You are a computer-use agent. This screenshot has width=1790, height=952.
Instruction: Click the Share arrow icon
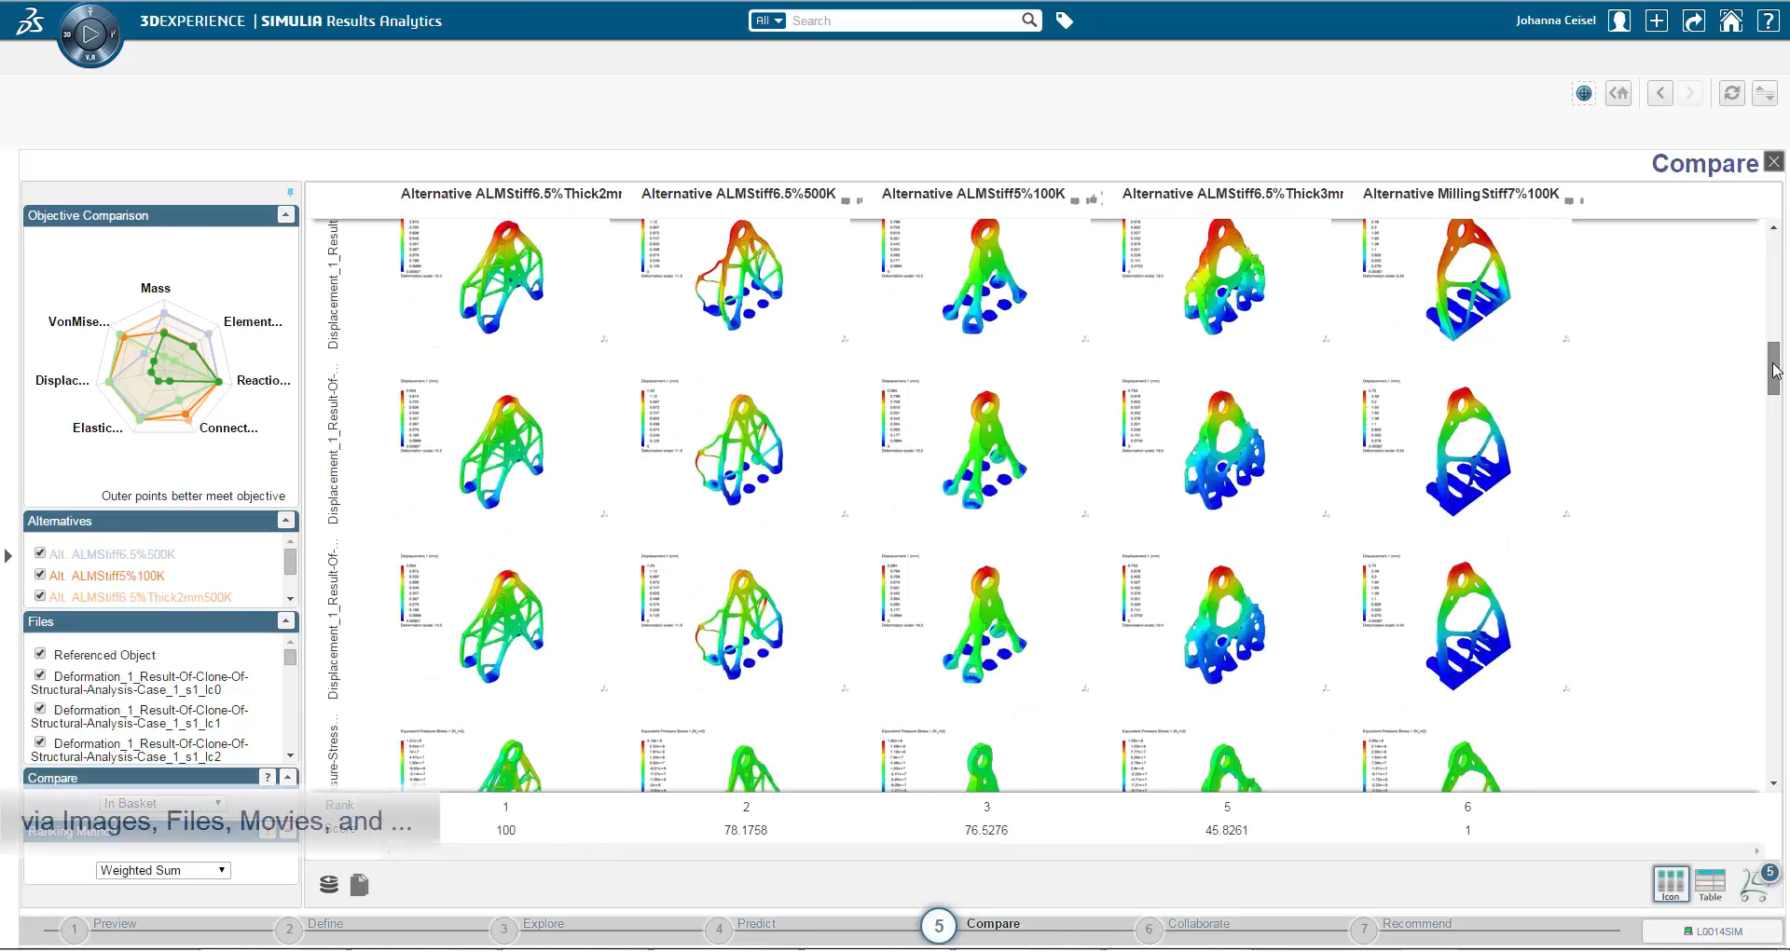pos(1693,20)
